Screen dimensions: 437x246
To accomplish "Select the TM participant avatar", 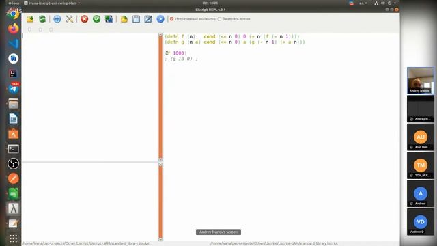I will 421,165.
